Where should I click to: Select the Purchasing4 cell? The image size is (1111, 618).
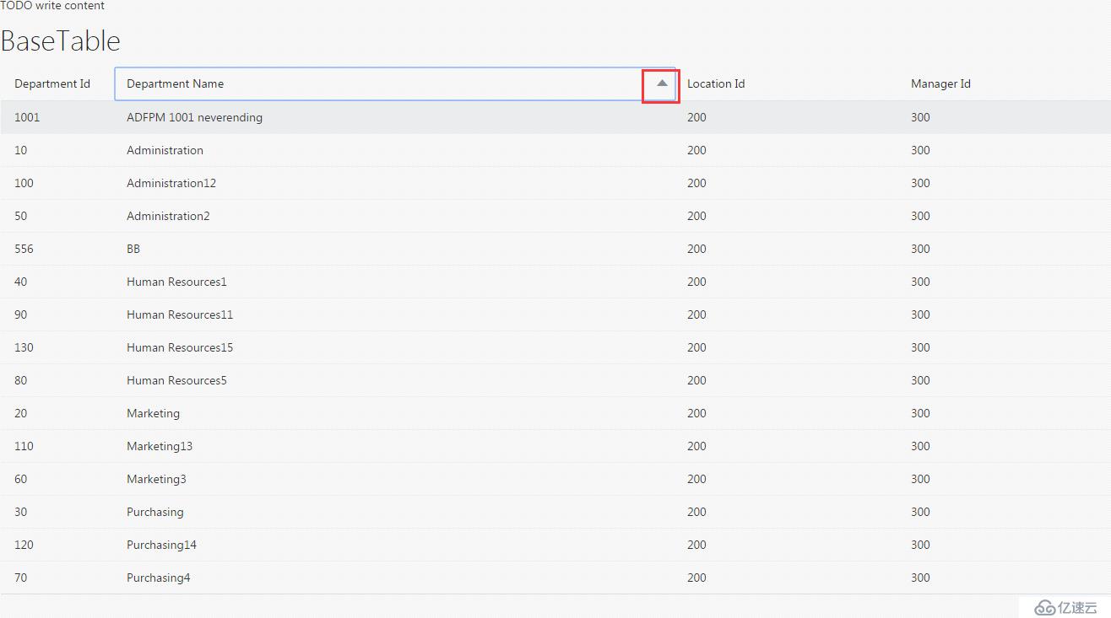coord(158,578)
